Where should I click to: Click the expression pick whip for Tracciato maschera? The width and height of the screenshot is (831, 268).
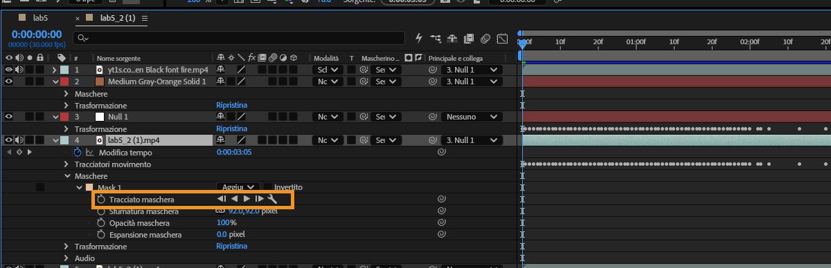[441, 200]
